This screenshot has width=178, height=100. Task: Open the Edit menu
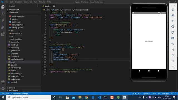[x=11, y=2]
